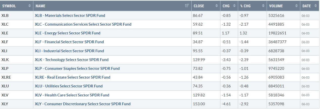Open XLP Consumer Staples fund link
Image resolution: width=320 pixels, height=109 pixels.
pos(77,68)
